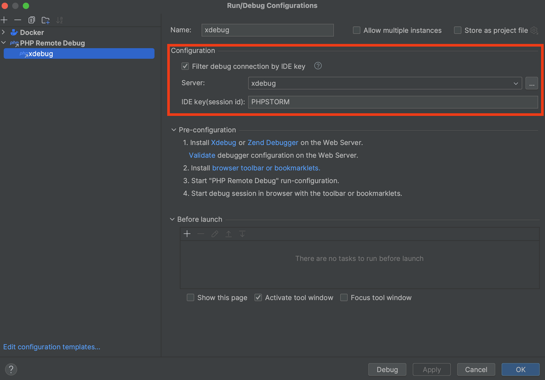Create a new configuration folder

[x=45, y=20]
